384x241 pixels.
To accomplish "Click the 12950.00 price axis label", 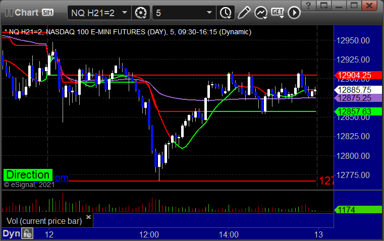I will [x=353, y=40].
